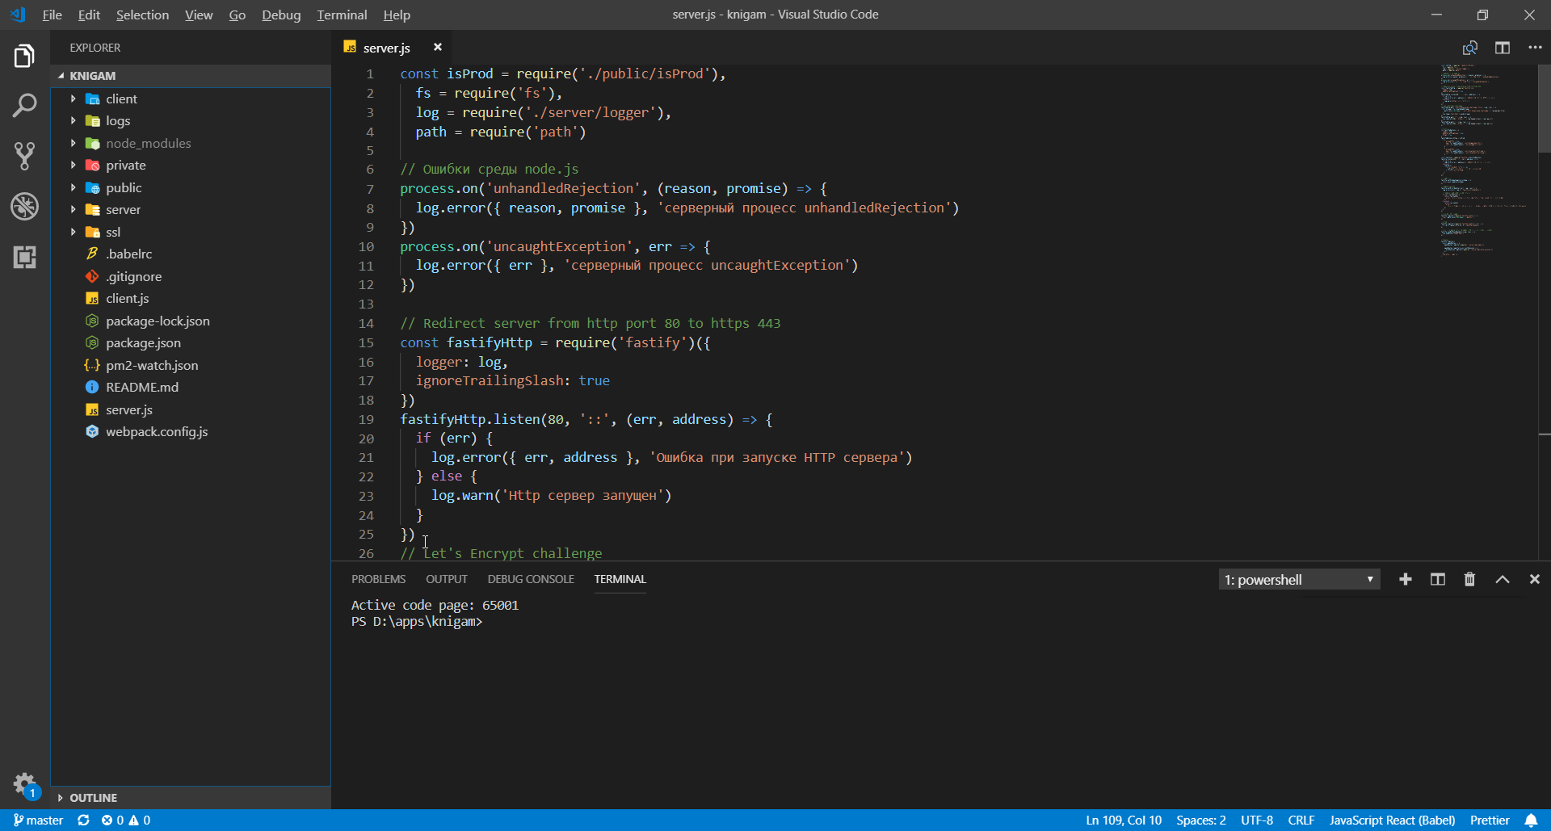Screen dimensions: 1551x831
Task: Open webpack.config.js in the explorer
Action: (157, 431)
